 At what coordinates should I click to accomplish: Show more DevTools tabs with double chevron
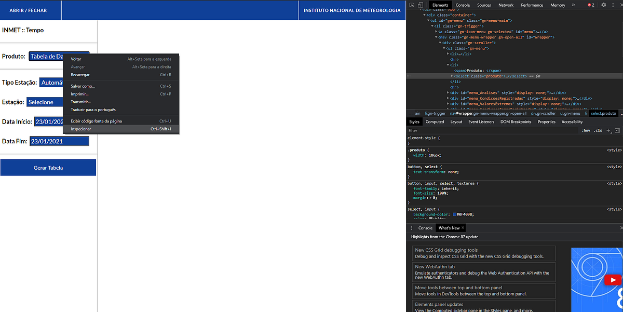tap(573, 5)
